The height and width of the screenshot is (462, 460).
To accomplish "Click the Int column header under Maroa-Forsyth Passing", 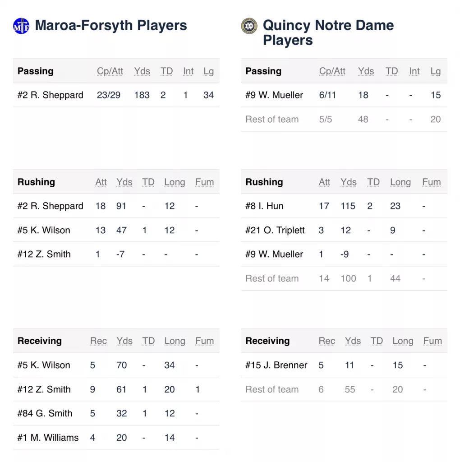I will pyautogui.click(x=188, y=71).
